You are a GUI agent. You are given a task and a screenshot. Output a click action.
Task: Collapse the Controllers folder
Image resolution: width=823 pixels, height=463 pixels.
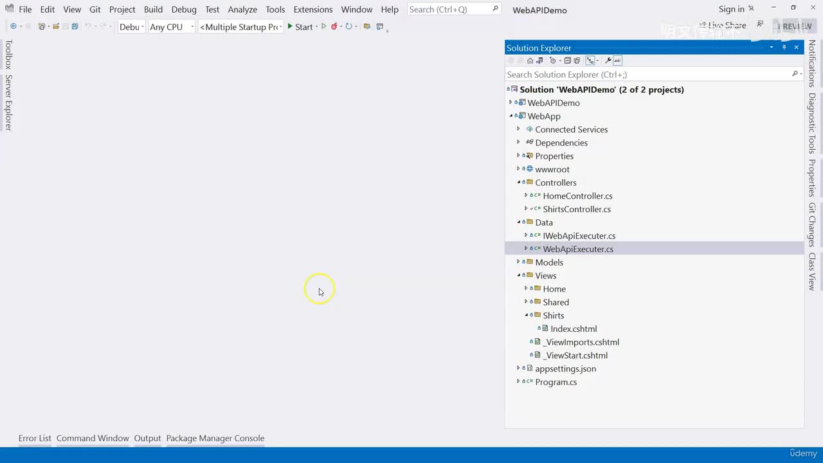[518, 183]
